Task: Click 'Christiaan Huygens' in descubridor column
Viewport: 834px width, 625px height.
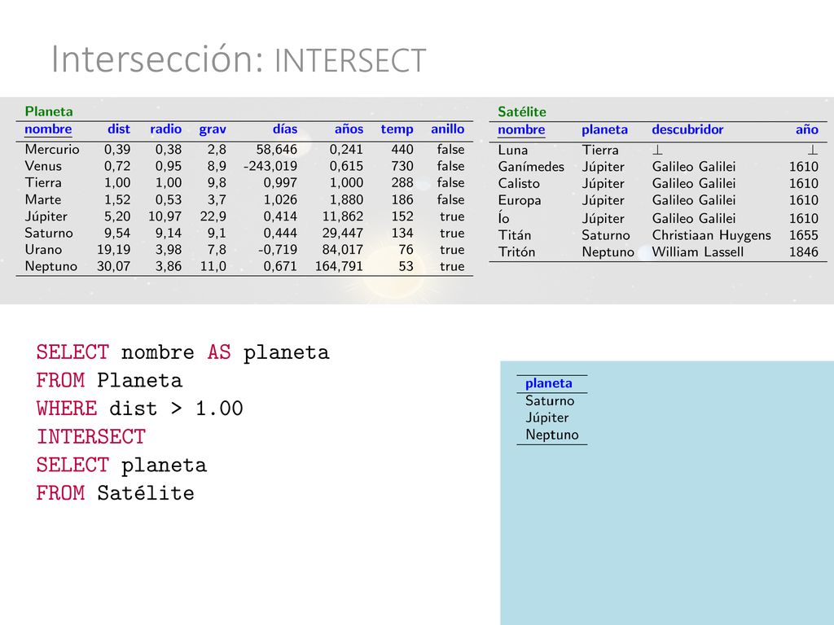Action: coord(711,235)
